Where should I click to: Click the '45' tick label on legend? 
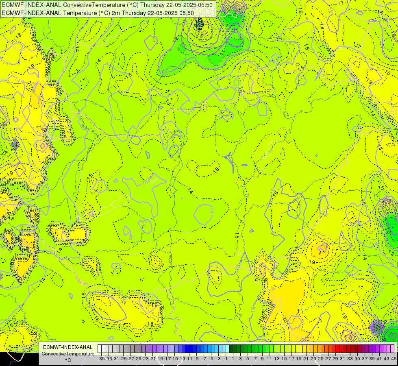point(394,359)
